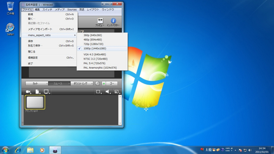Open the Layout (レイアウト) menu
The image size is (274, 154).
(93, 10)
